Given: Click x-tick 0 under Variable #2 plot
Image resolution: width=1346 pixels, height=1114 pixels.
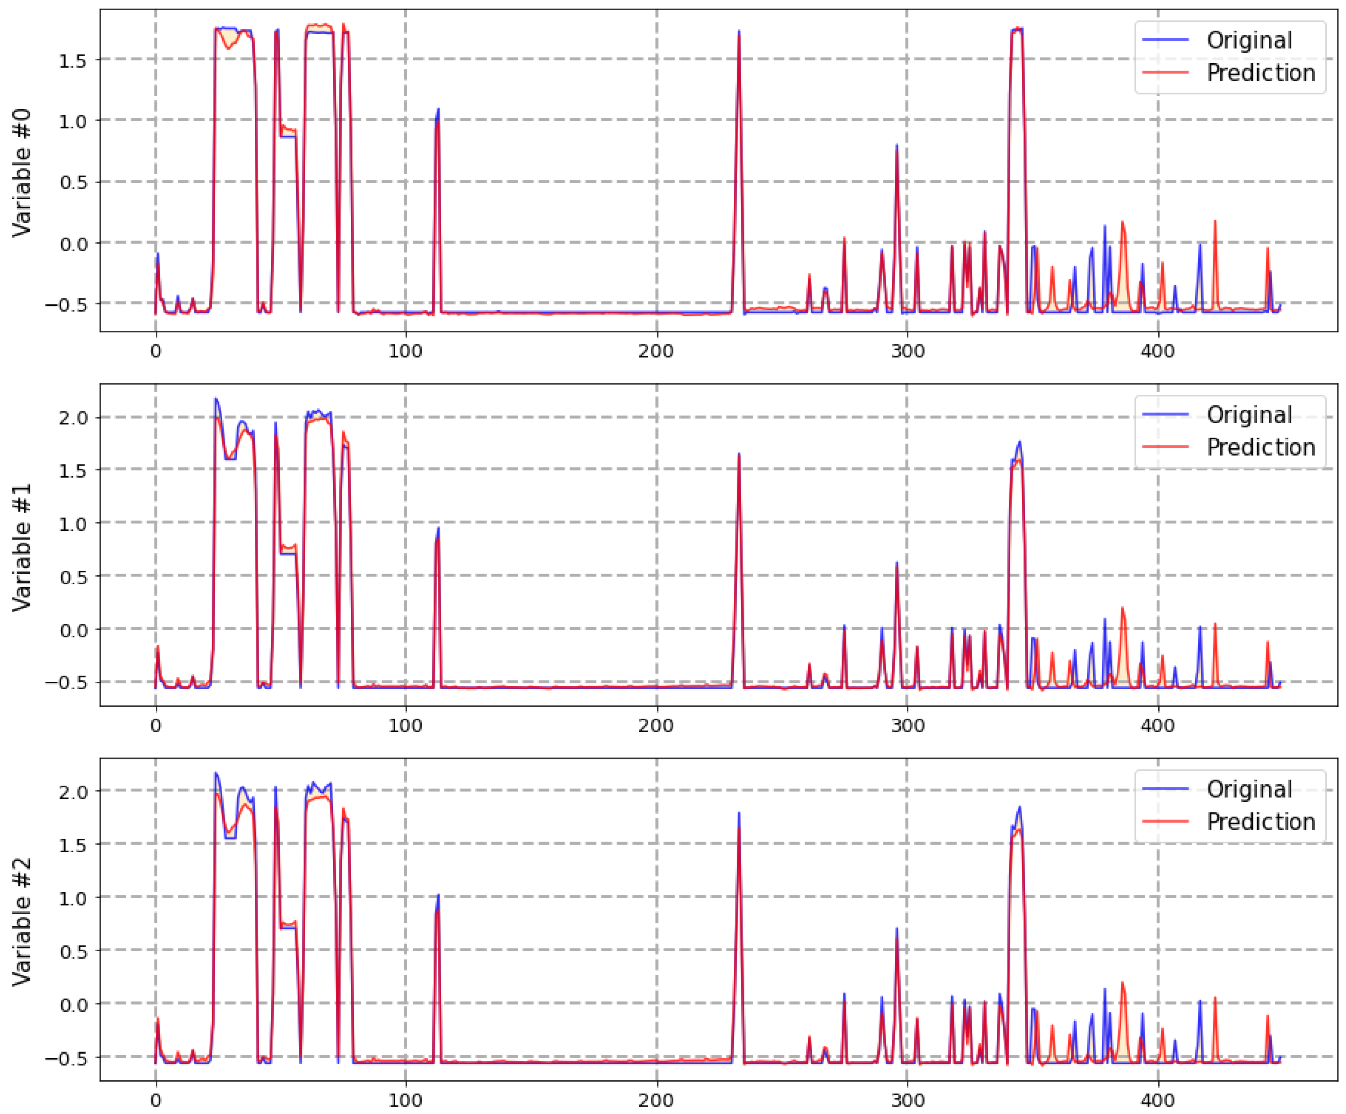Looking at the screenshot, I should click(x=156, y=1100).
